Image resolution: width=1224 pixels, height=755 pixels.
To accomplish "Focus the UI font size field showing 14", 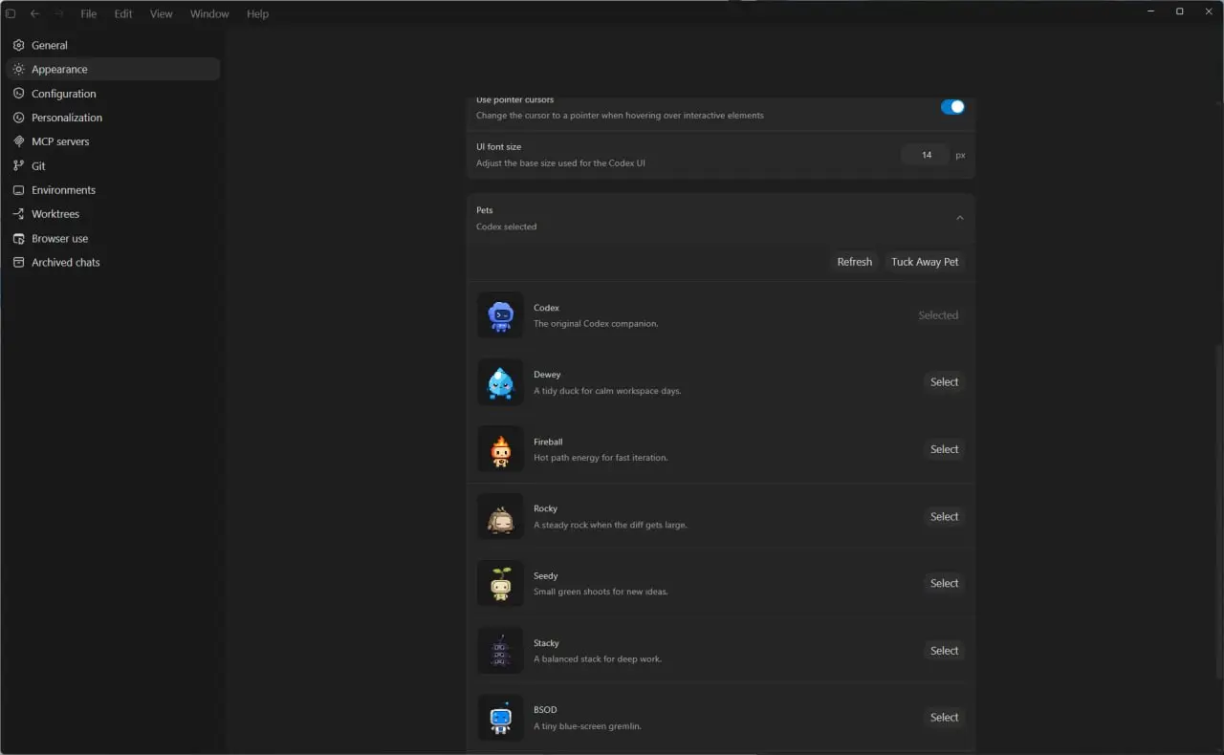I will [926, 155].
